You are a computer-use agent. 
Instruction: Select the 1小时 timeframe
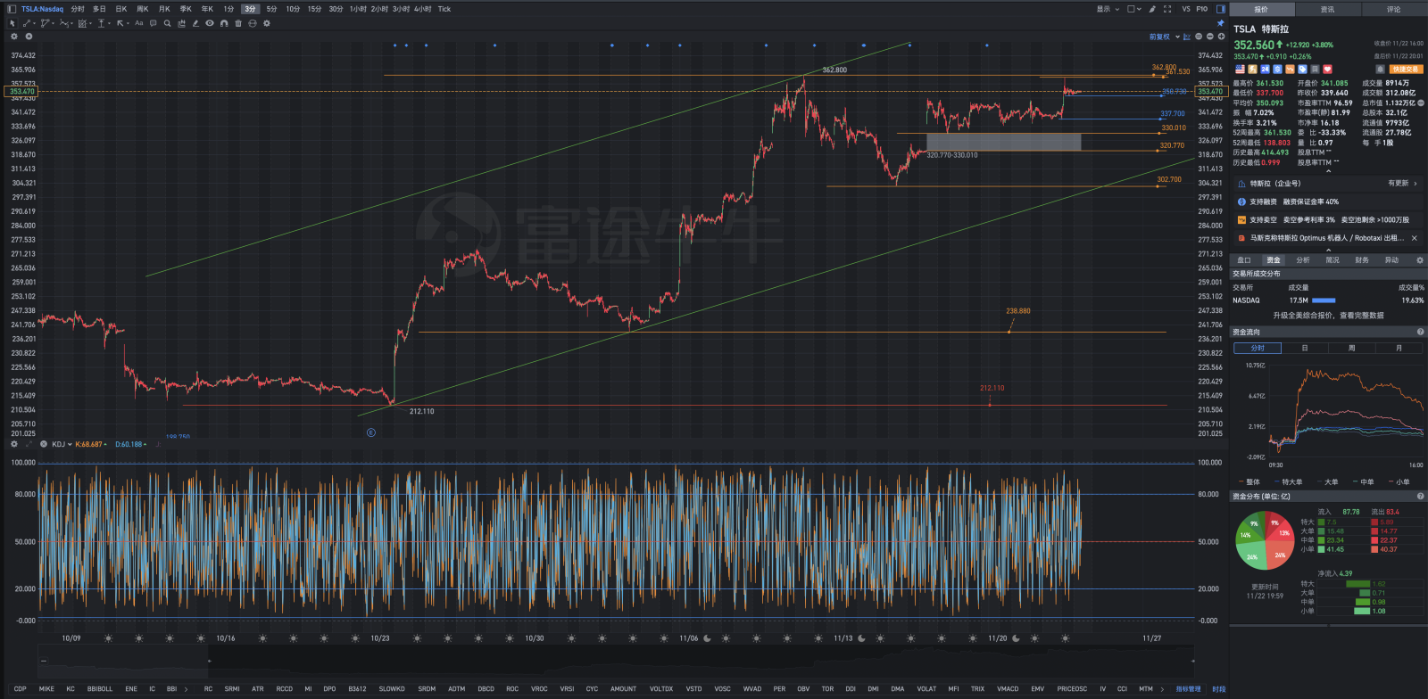pos(358,9)
